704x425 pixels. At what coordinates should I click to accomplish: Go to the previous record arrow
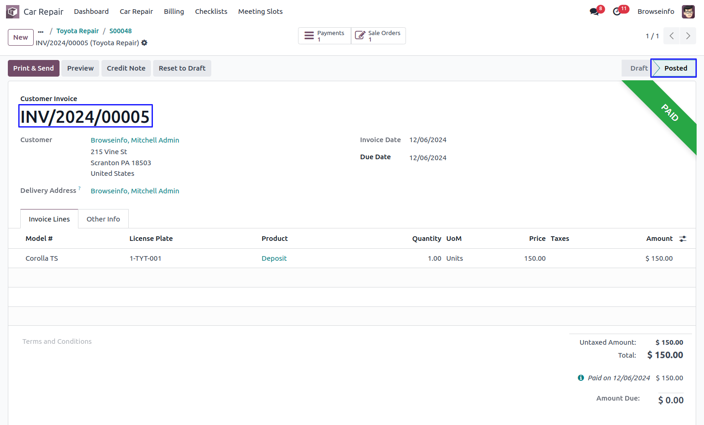point(672,36)
